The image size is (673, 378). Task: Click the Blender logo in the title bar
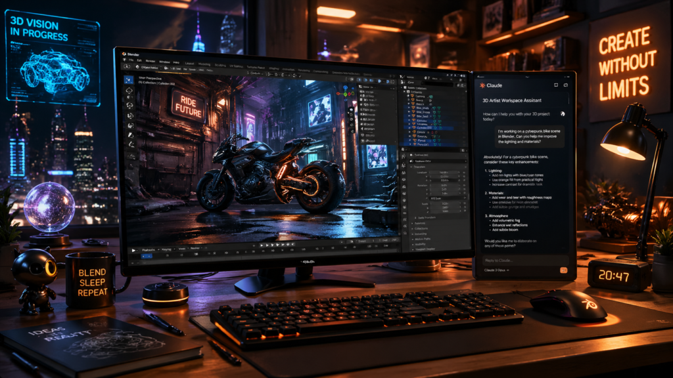click(124, 54)
